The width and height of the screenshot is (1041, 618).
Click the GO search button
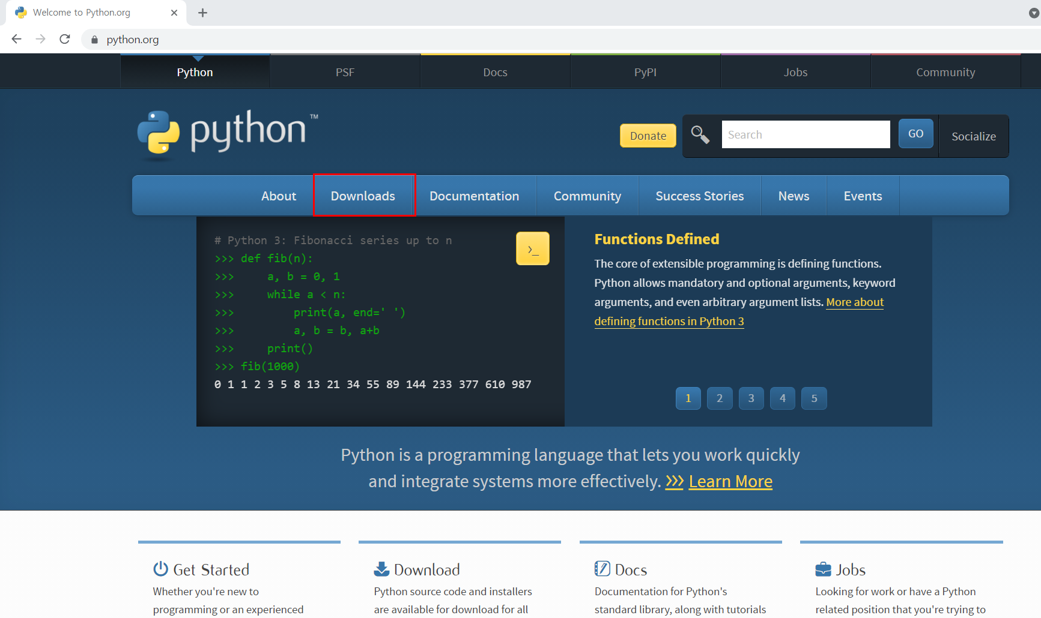[916, 134]
